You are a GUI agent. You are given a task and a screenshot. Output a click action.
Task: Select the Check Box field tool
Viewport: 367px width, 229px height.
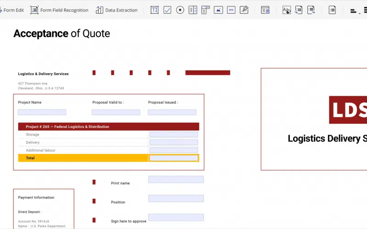(167, 10)
